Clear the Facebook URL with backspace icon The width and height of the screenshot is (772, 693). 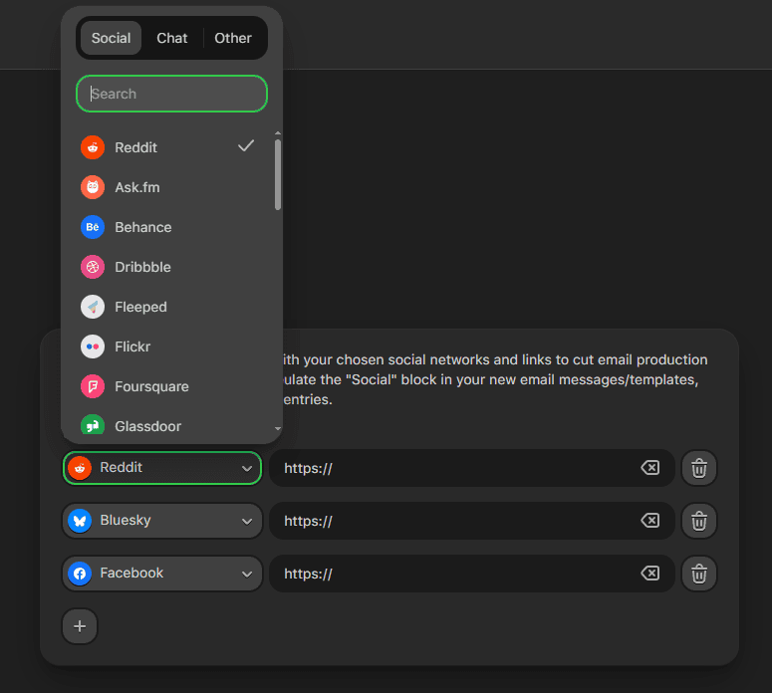[x=650, y=573]
